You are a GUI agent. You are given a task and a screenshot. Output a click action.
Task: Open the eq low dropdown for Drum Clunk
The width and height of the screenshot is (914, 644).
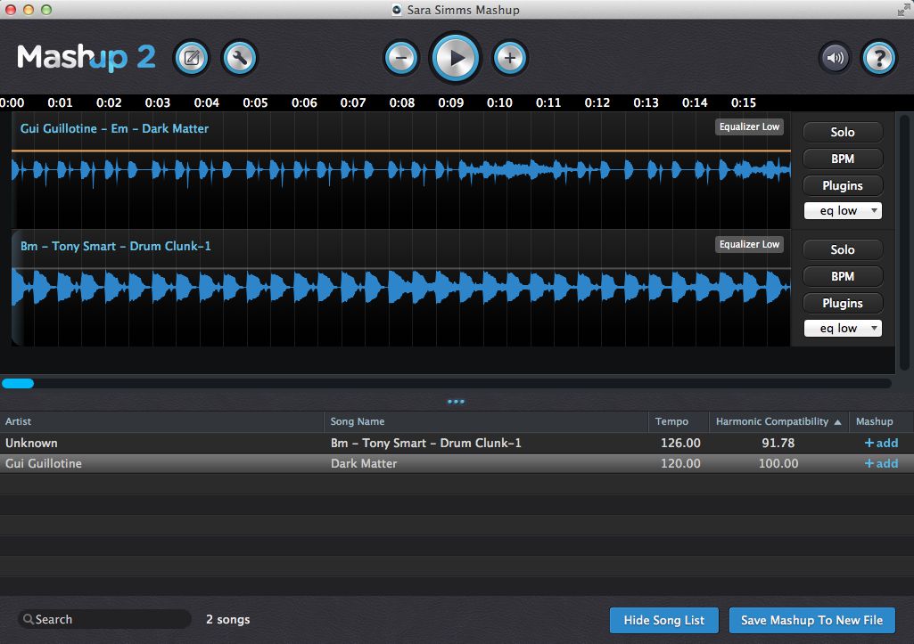point(842,328)
